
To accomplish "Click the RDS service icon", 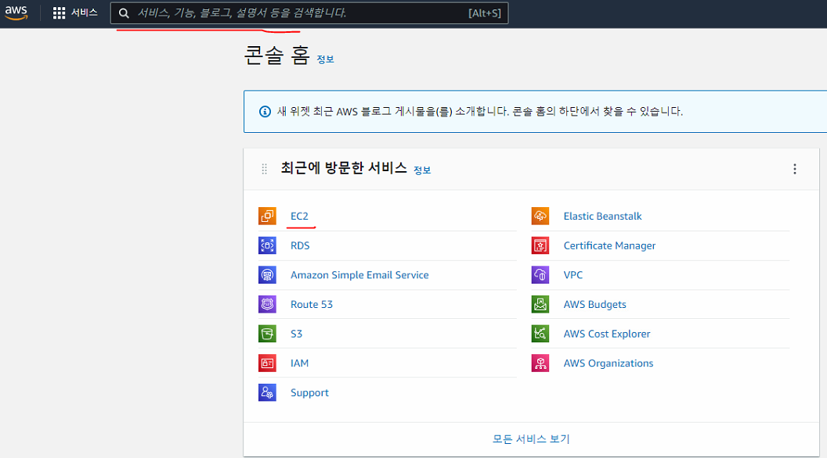I will coord(267,245).
